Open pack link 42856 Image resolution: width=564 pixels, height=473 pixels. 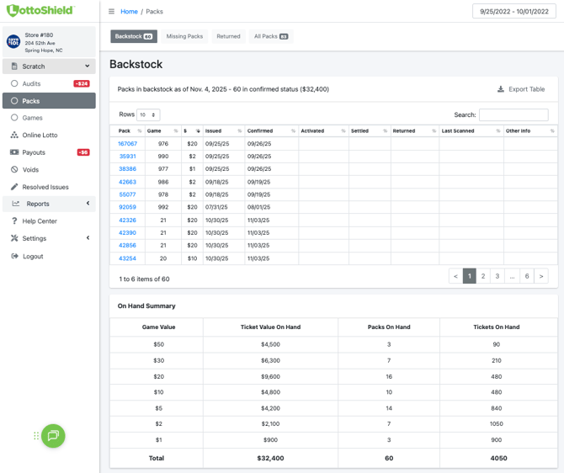(127, 245)
